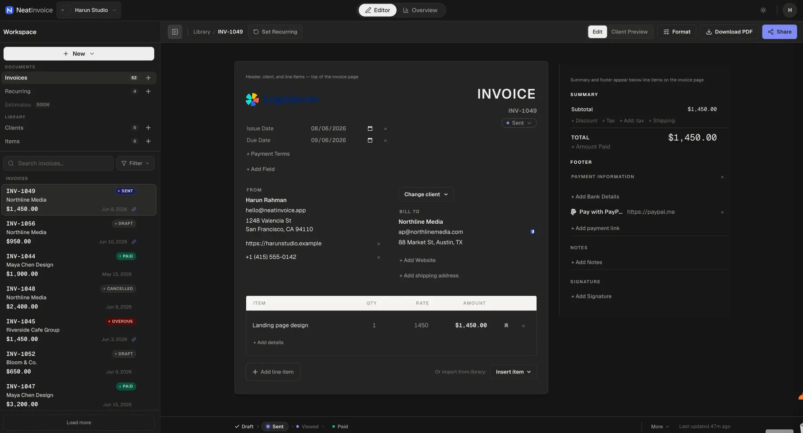The height and width of the screenshot is (433, 803).
Task: Open the H user avatar menu
Action: 789,10
